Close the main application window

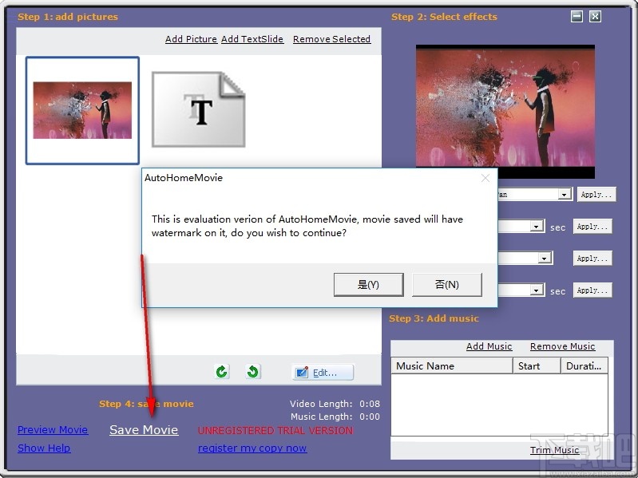point(595,16)
